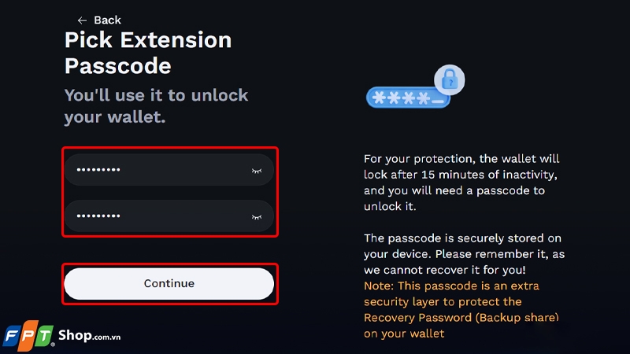The image size is (630, 354).
Task: Focus the first passcode input field
Action: tap(157, 170)
